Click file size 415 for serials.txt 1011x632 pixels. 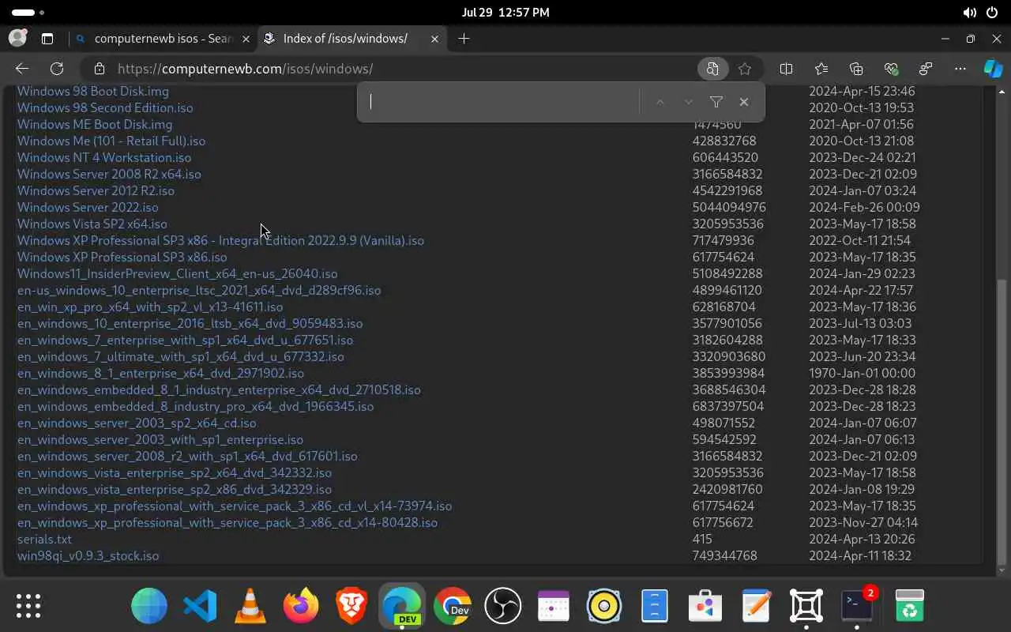click(702, 539)
